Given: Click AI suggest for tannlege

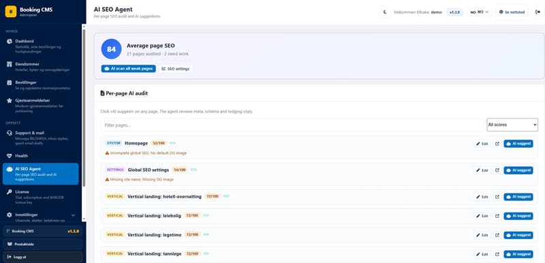Looking at the screenshot, I should [x=518, y=254].
